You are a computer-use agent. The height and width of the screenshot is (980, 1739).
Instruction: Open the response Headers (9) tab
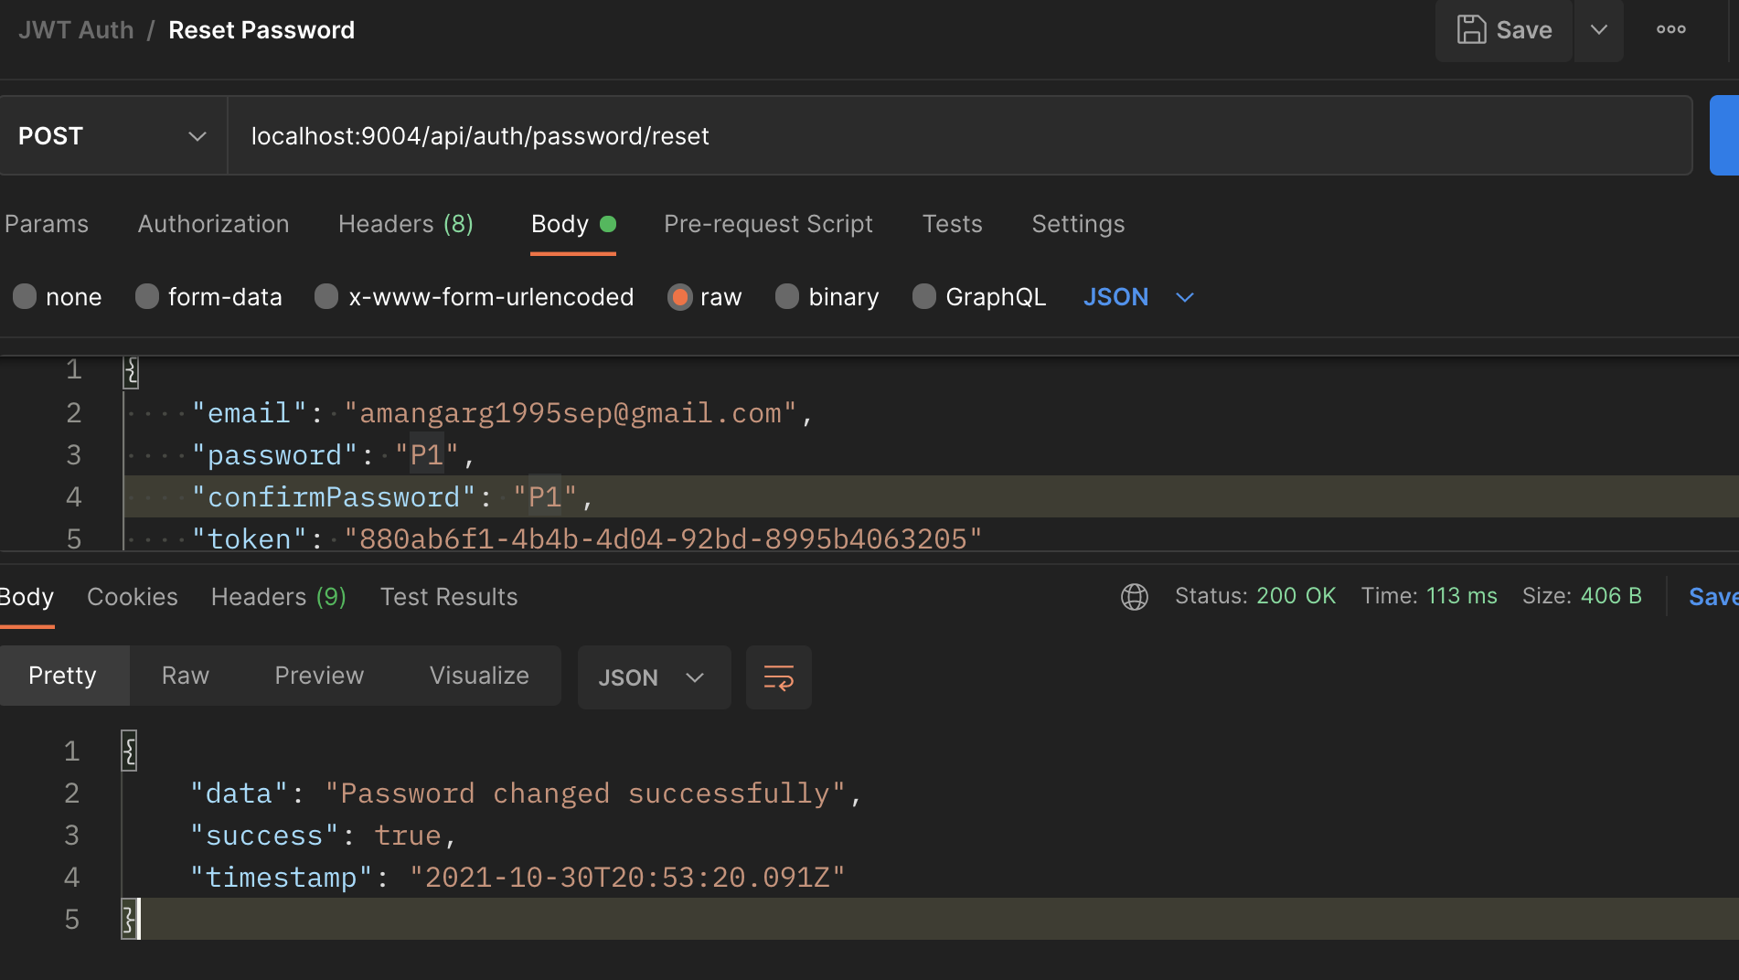(x=279, y=597)
